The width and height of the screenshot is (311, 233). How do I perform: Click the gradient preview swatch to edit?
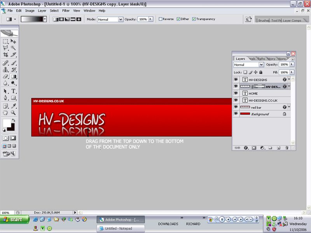32,19
